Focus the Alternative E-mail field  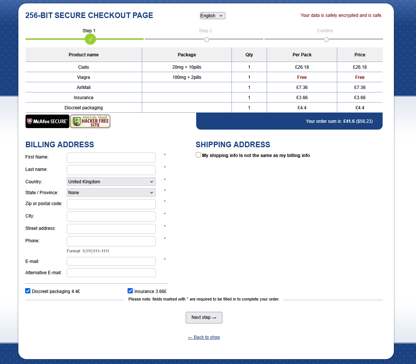tap(111, 273)
